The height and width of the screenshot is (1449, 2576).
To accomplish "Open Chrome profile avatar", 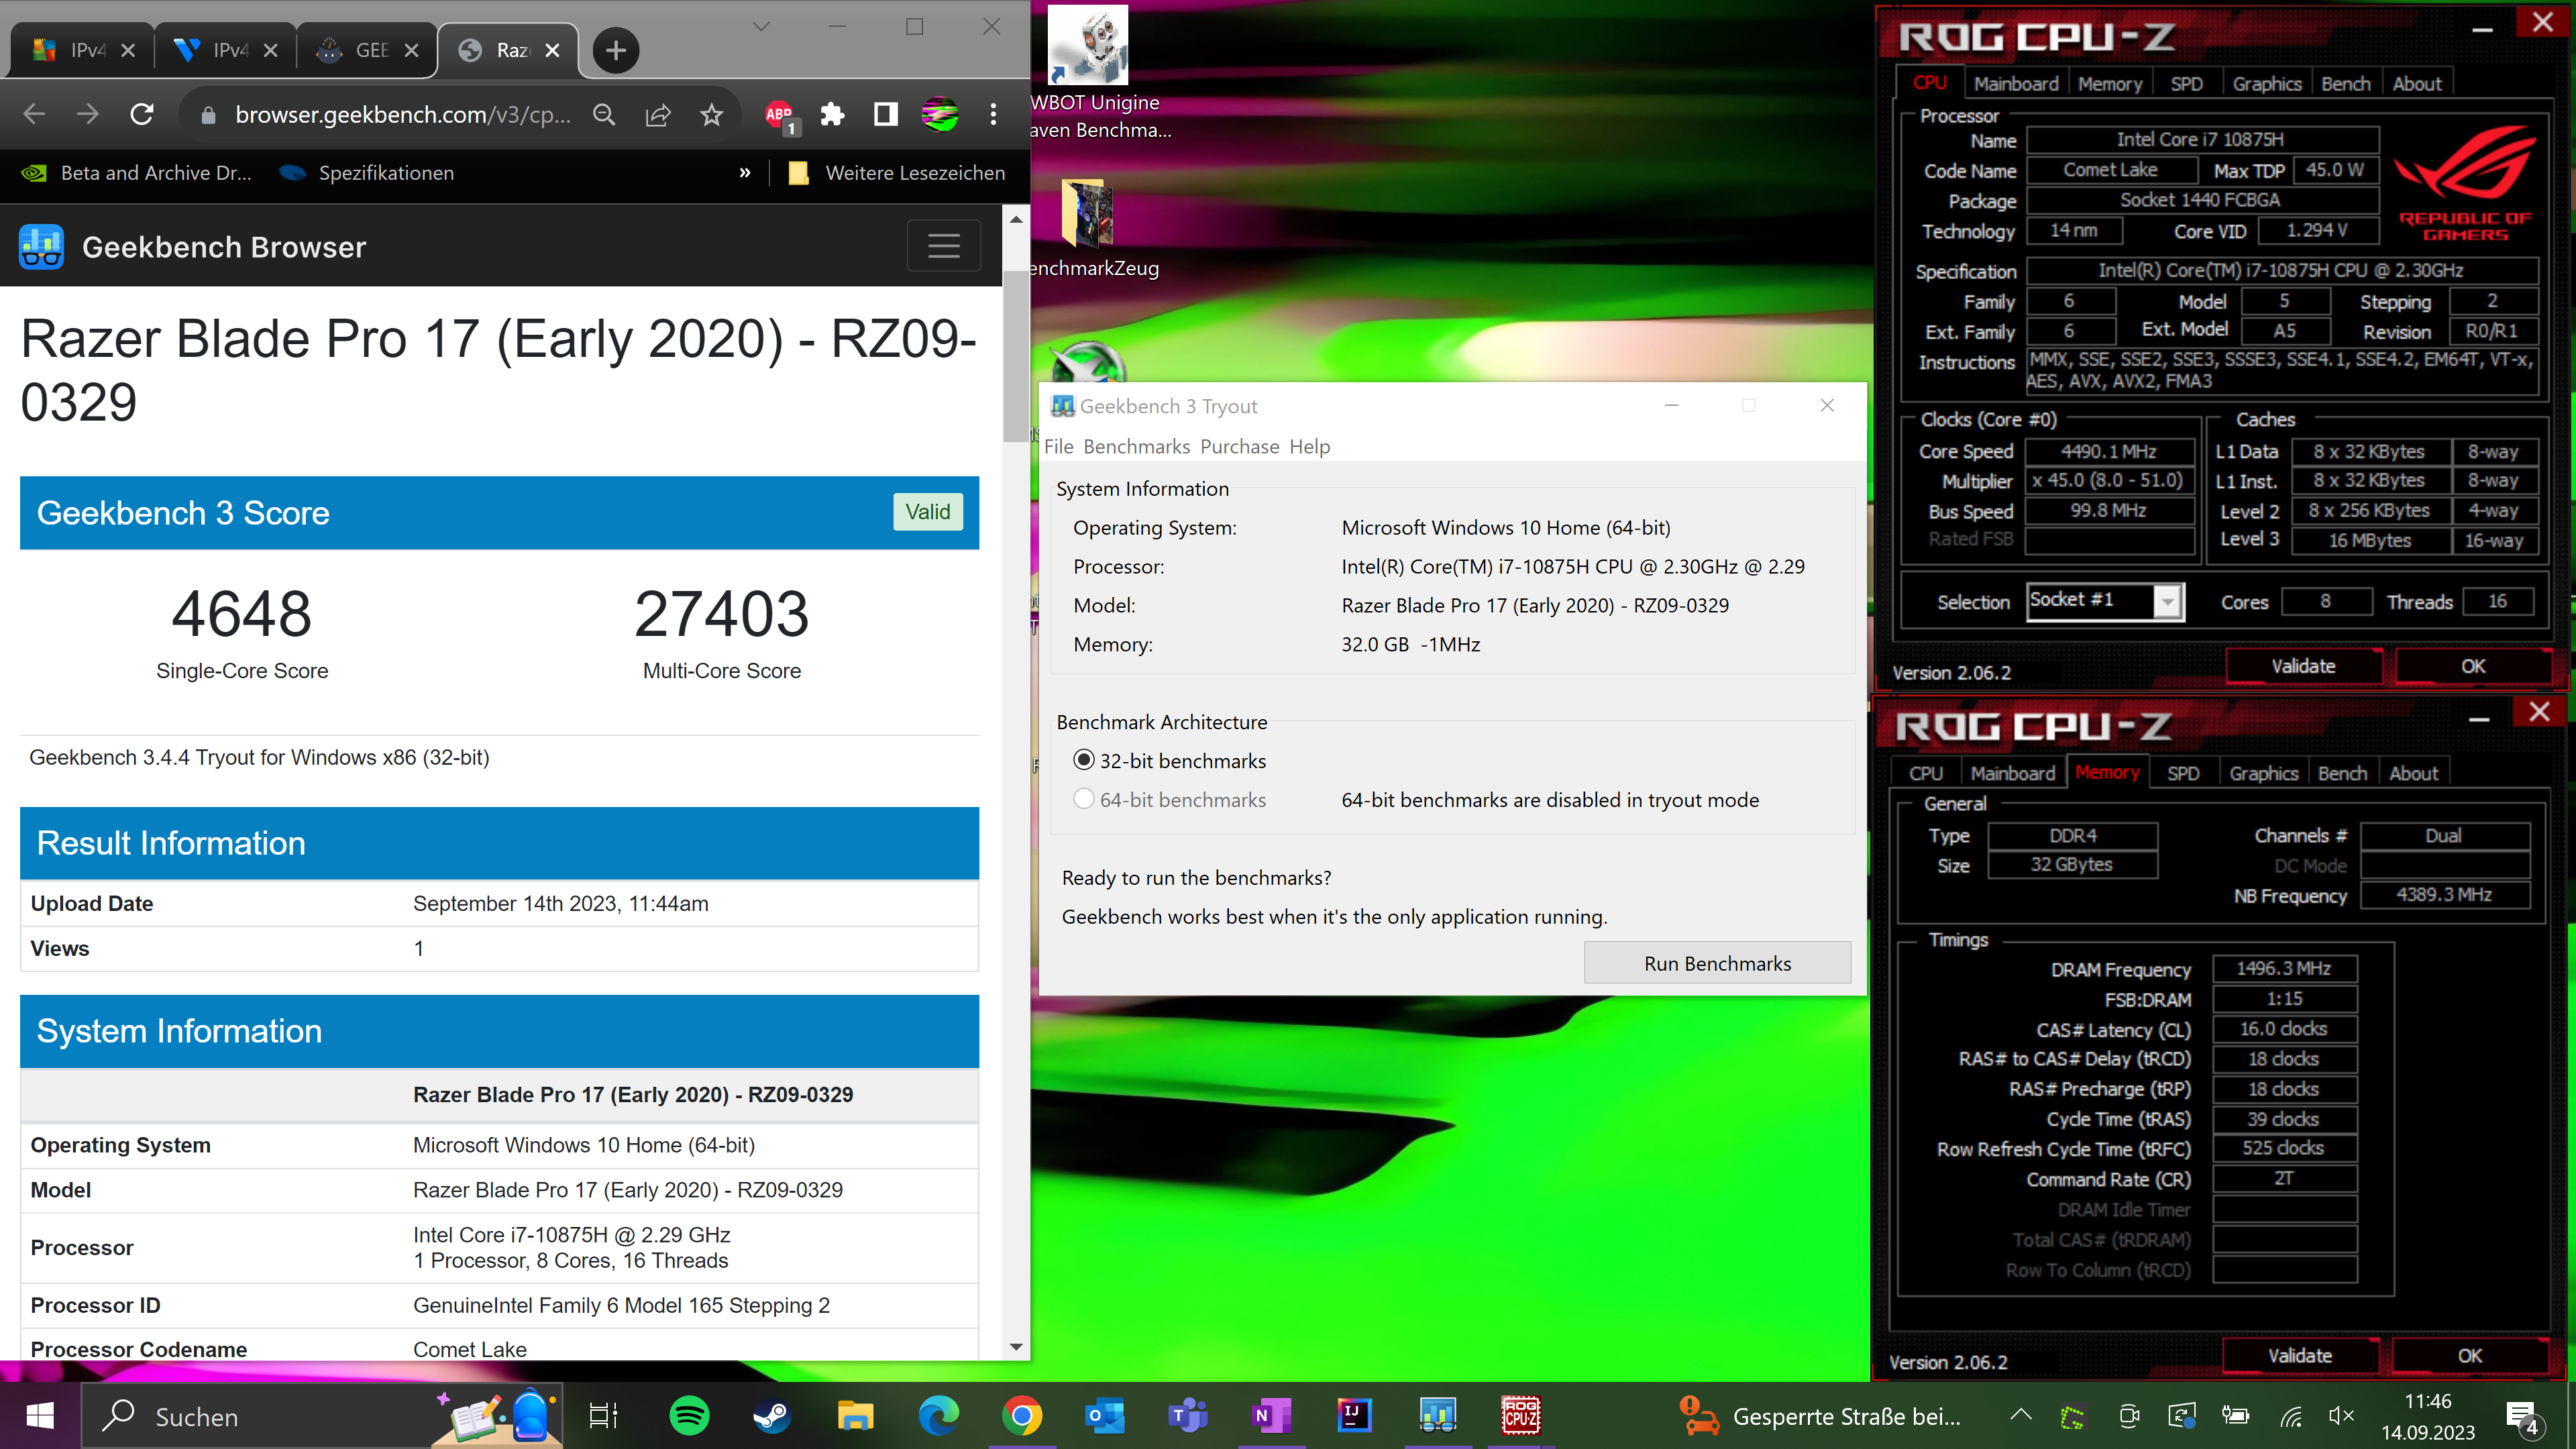I will click(940, 115).
